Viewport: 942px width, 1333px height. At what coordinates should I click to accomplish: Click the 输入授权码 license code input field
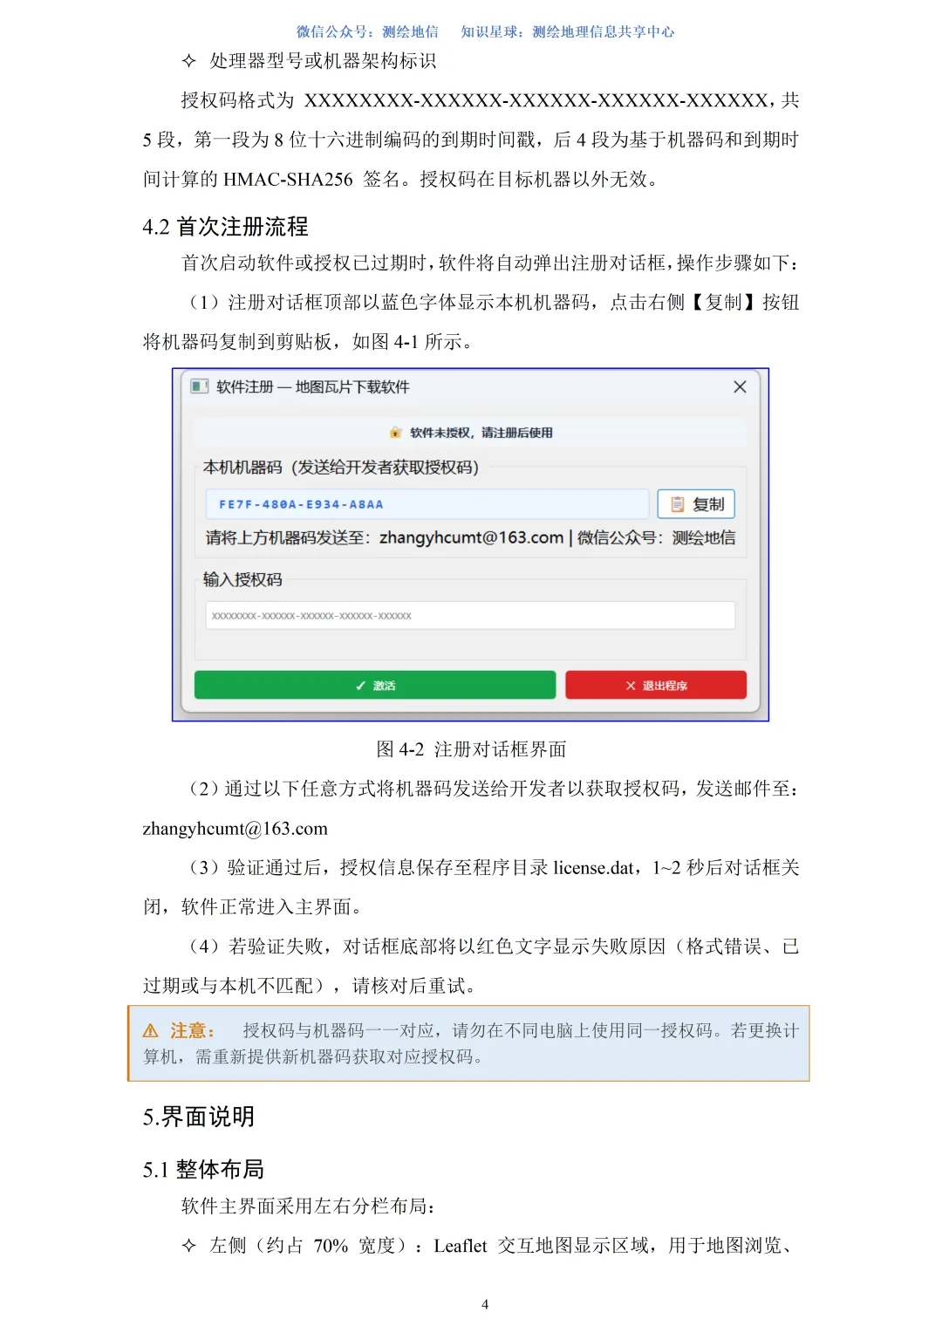pos(470,615)
